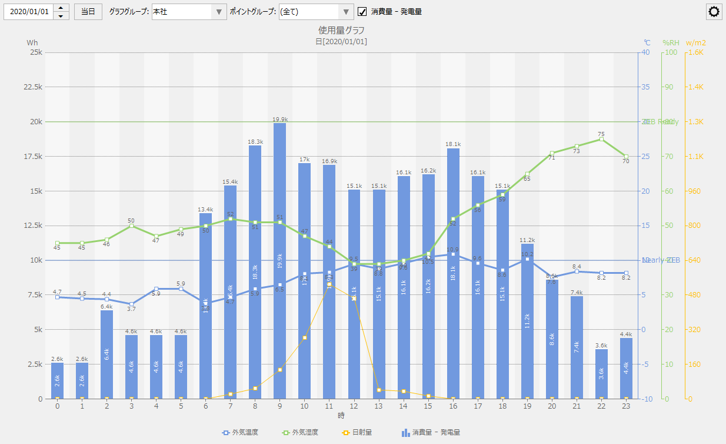Open the settings gear icon
726x444 pixels.
pos(714,12)
